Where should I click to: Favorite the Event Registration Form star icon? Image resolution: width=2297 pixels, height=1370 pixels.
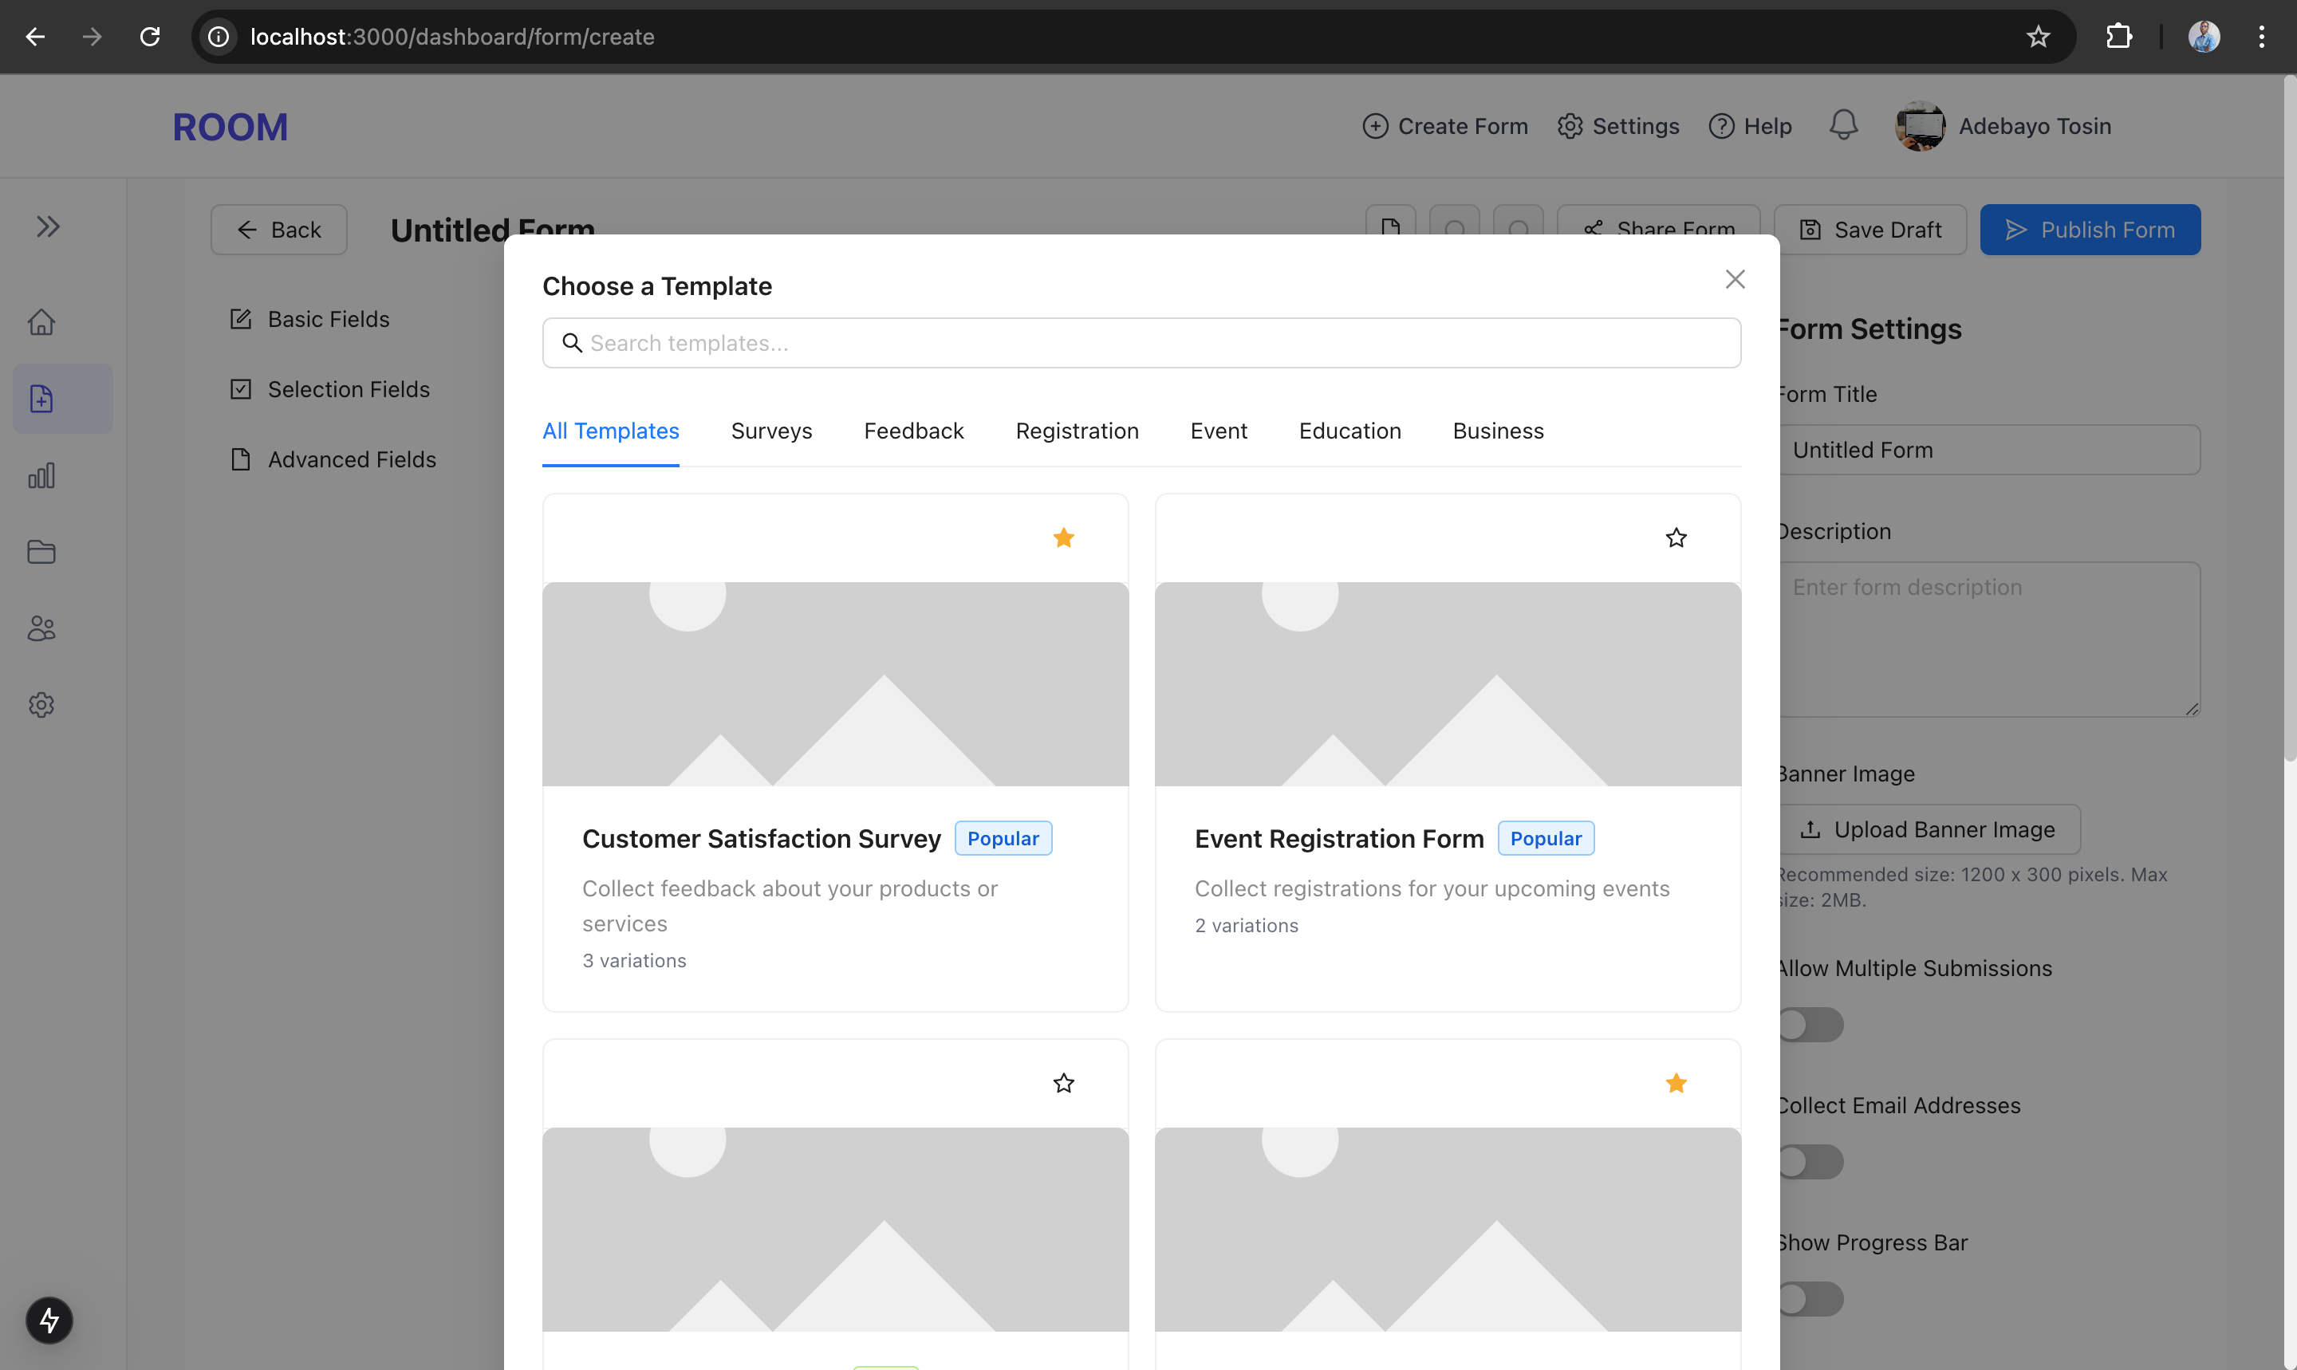tap(1676, 537)
